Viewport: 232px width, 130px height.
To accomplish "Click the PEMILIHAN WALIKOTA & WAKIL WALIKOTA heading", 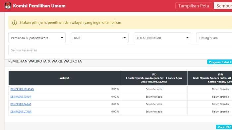I will coord(45,61).
